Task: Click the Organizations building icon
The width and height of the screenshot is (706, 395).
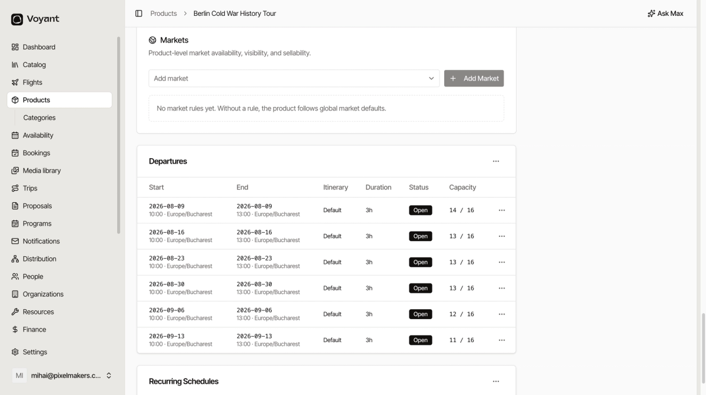Action: click(x=15, y=294)
